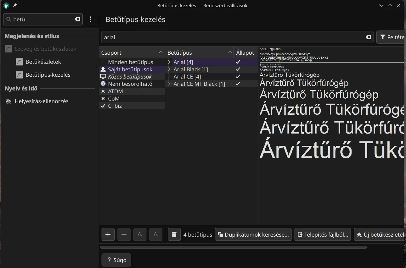Expand the Arial CE MT Black family
This screenshot has width=406, height=268.
(169, 84)
